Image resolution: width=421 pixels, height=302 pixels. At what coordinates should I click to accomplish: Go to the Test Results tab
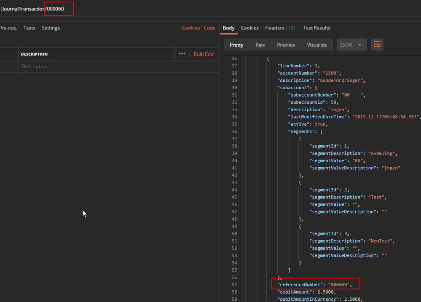tap(316, 28)
